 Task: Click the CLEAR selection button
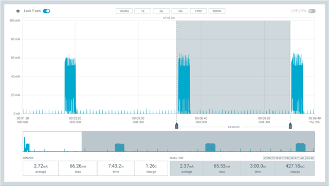pos(310,158)
